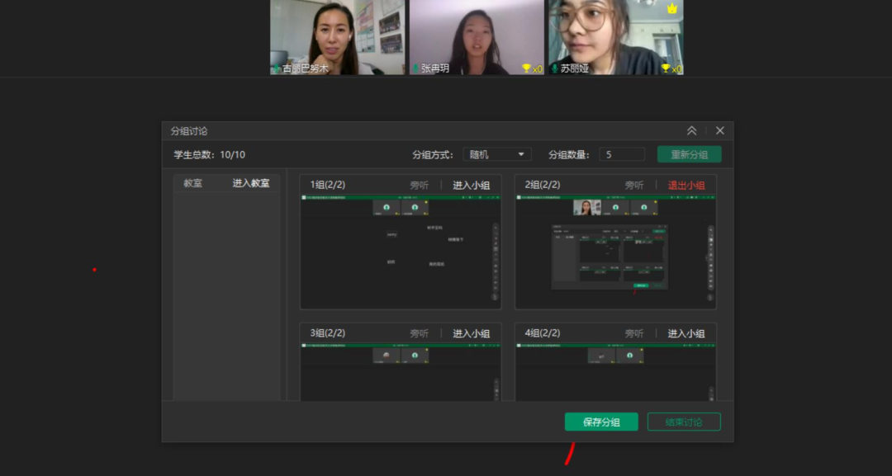Collapse the 分组讨论 panel with double-chevron icon
The image size is (892, 476).
(691, 131)
